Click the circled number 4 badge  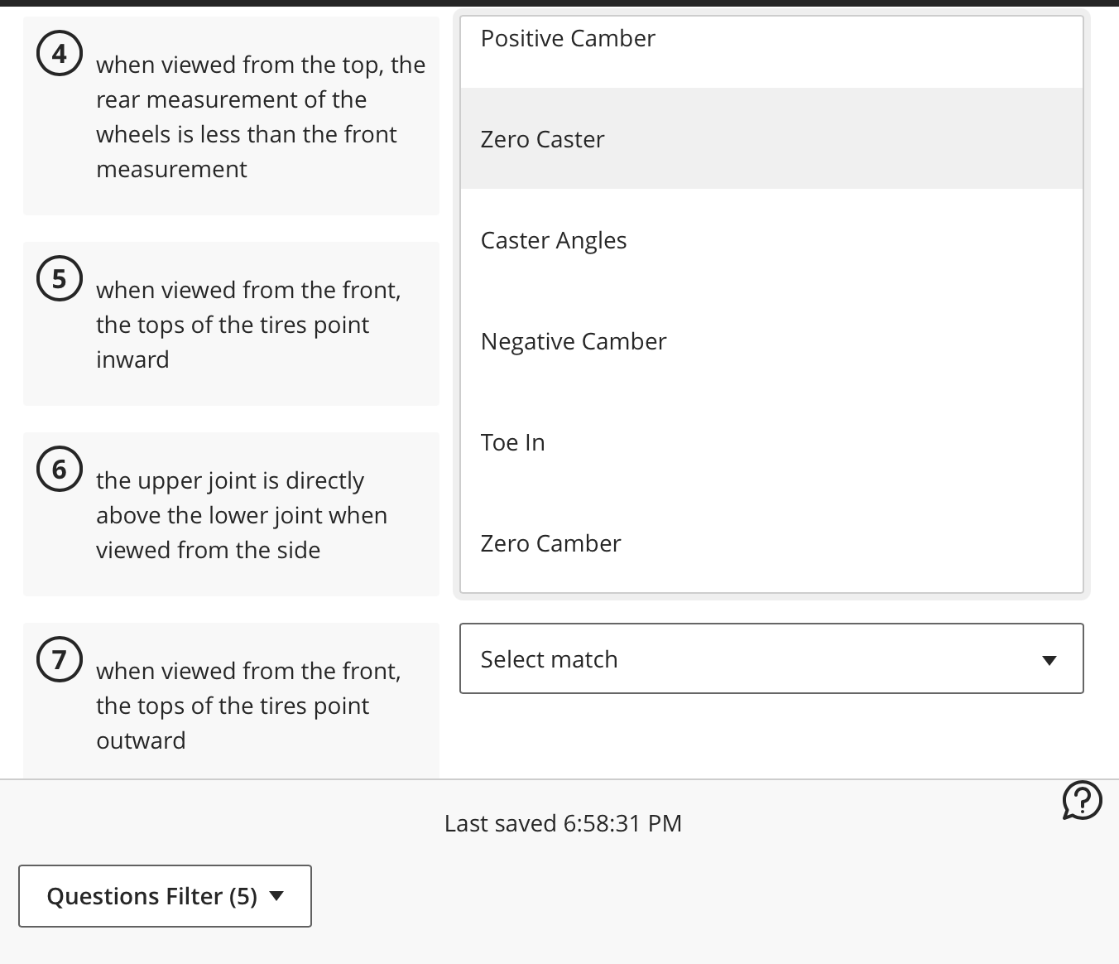pos(59,54)
